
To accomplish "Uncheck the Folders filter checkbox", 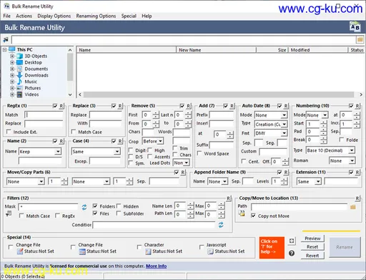I will coord(95,206).
